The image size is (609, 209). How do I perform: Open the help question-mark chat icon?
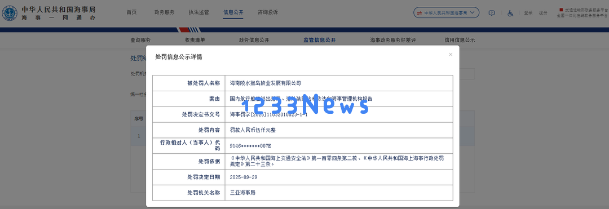point(492,13)
